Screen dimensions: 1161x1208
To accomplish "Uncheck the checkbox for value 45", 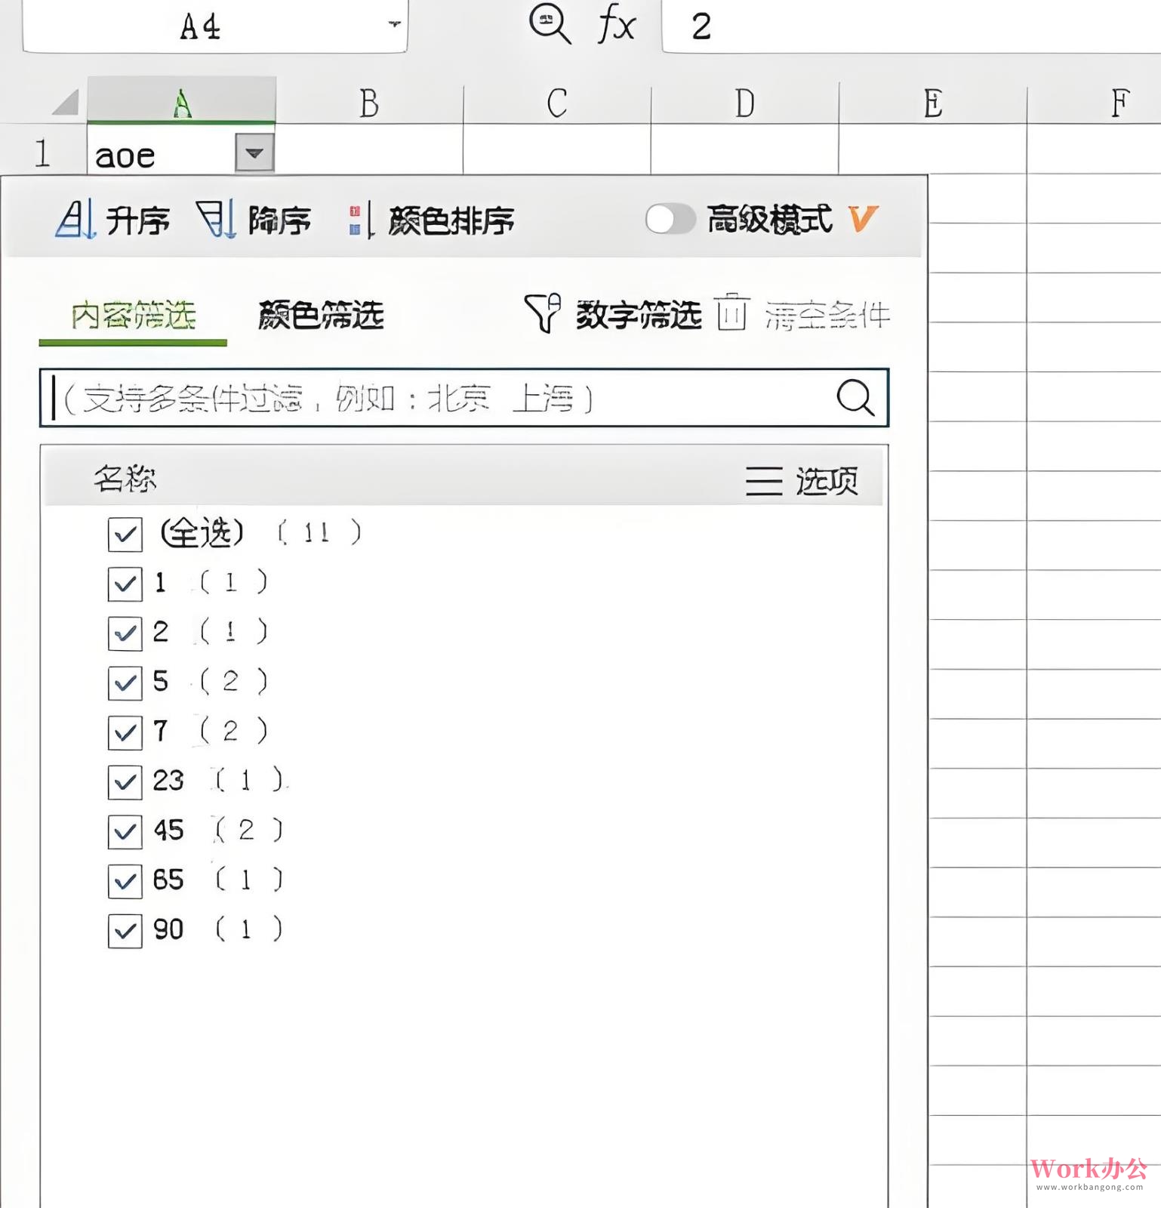I will pos(125,832).
